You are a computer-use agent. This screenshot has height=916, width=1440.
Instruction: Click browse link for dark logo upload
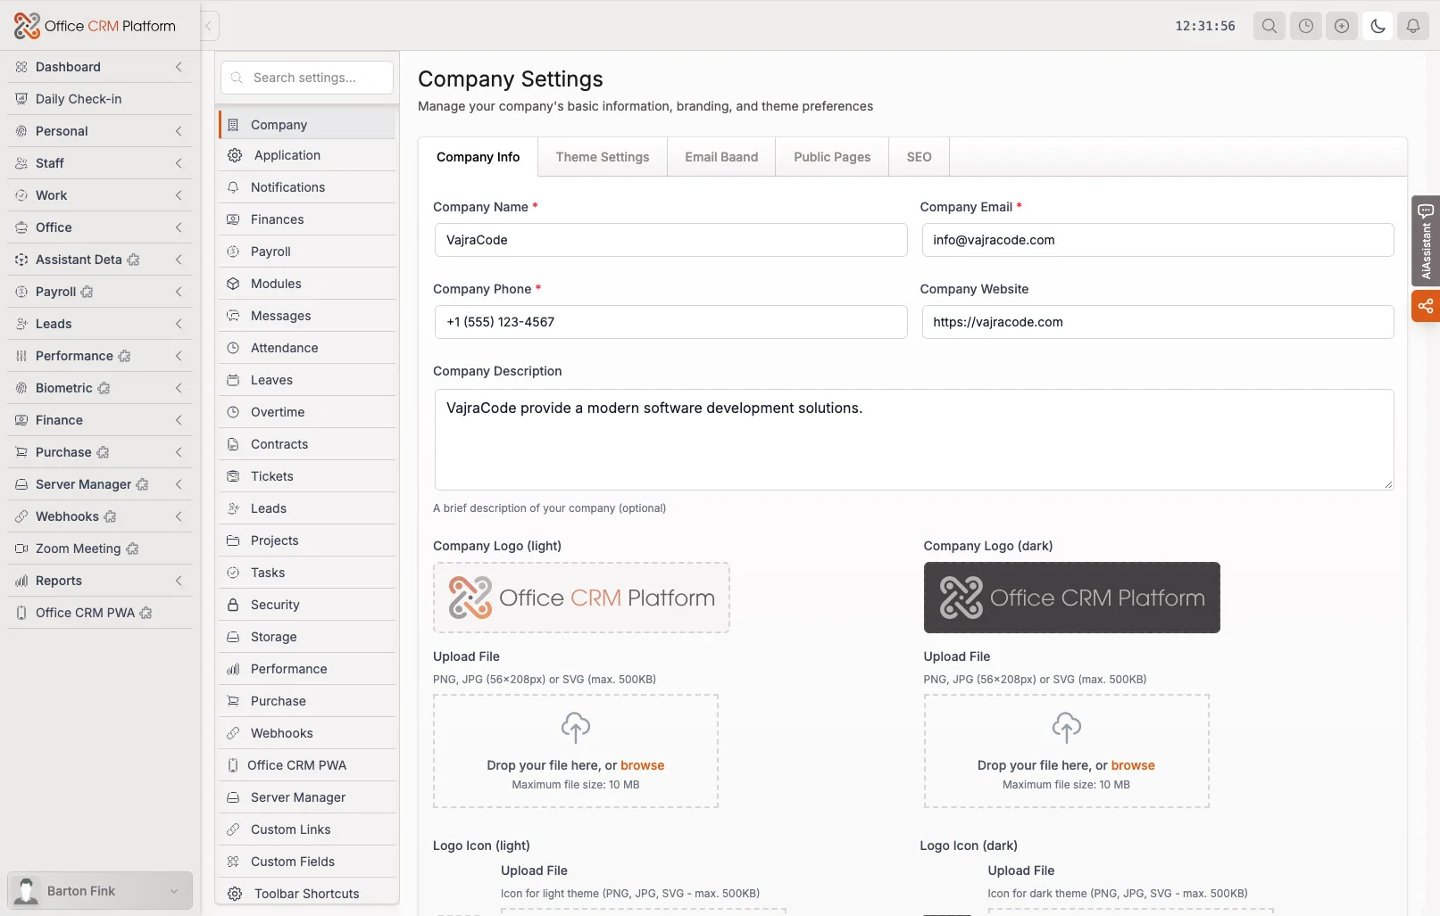tap(1133, 765)
